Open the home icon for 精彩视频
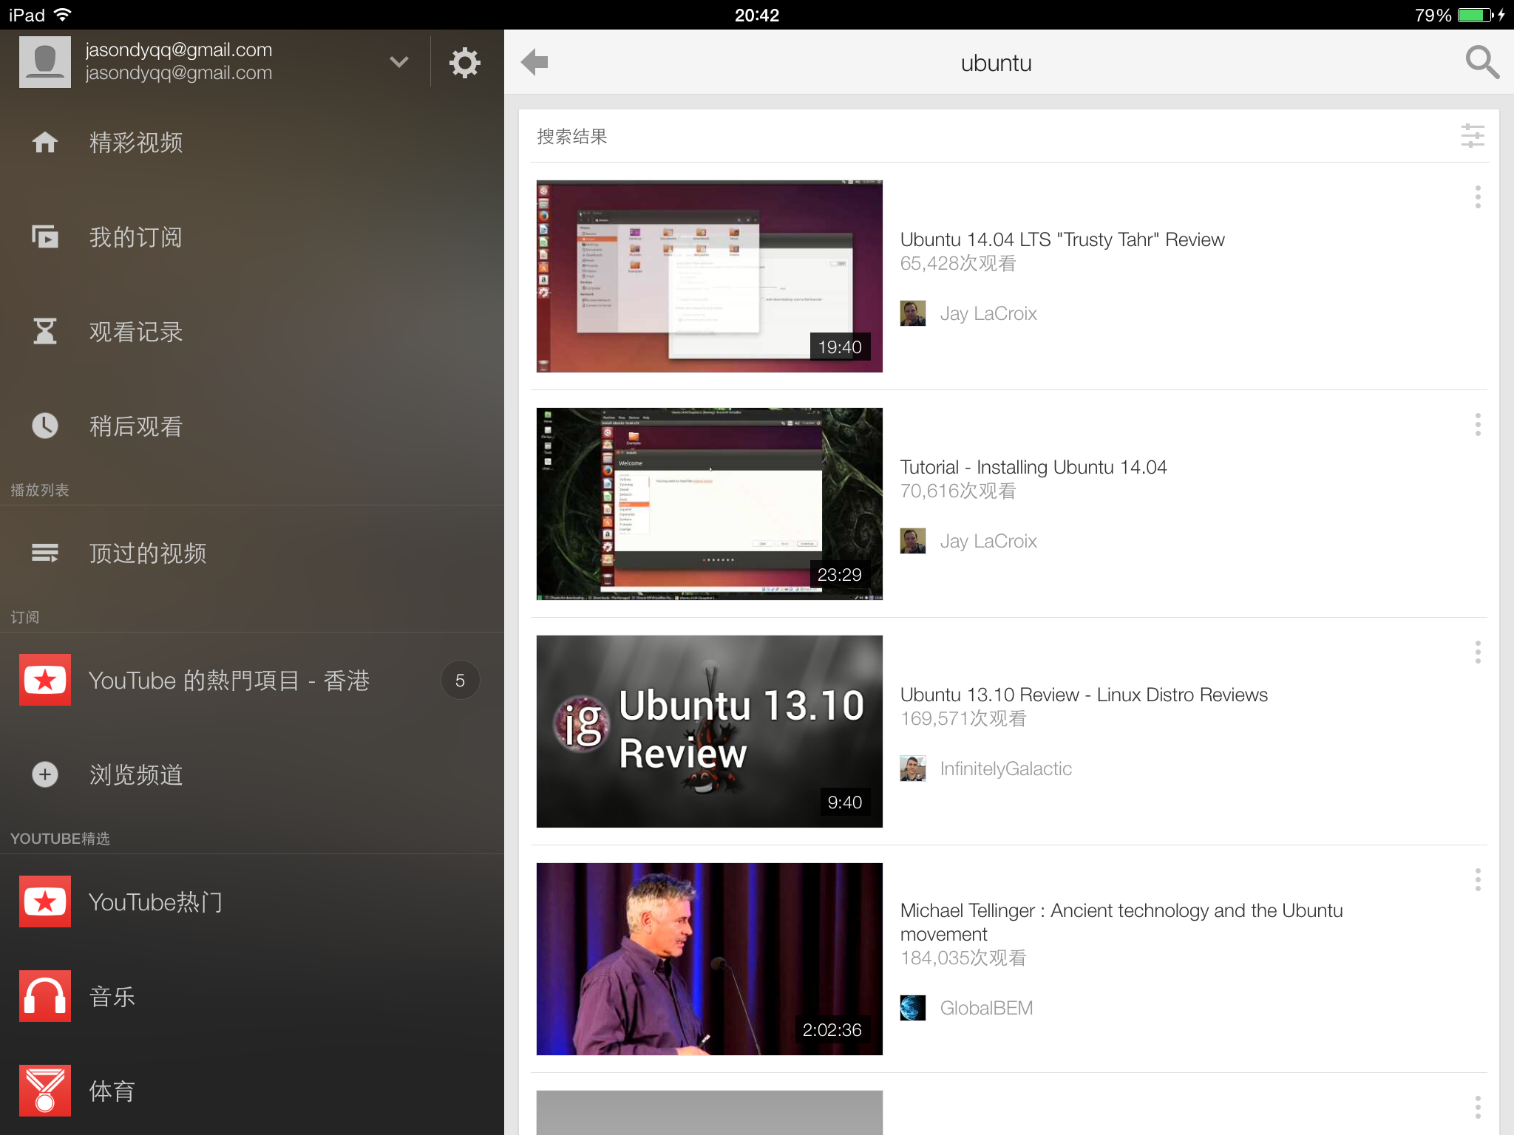Screen dimensions: 1514x1135 45,142
